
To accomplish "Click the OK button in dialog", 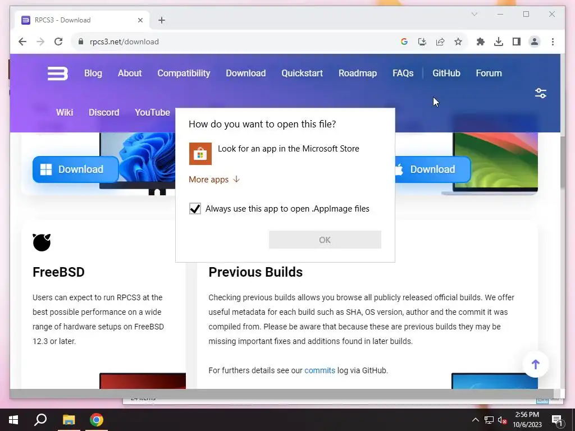I will point(325,240).
